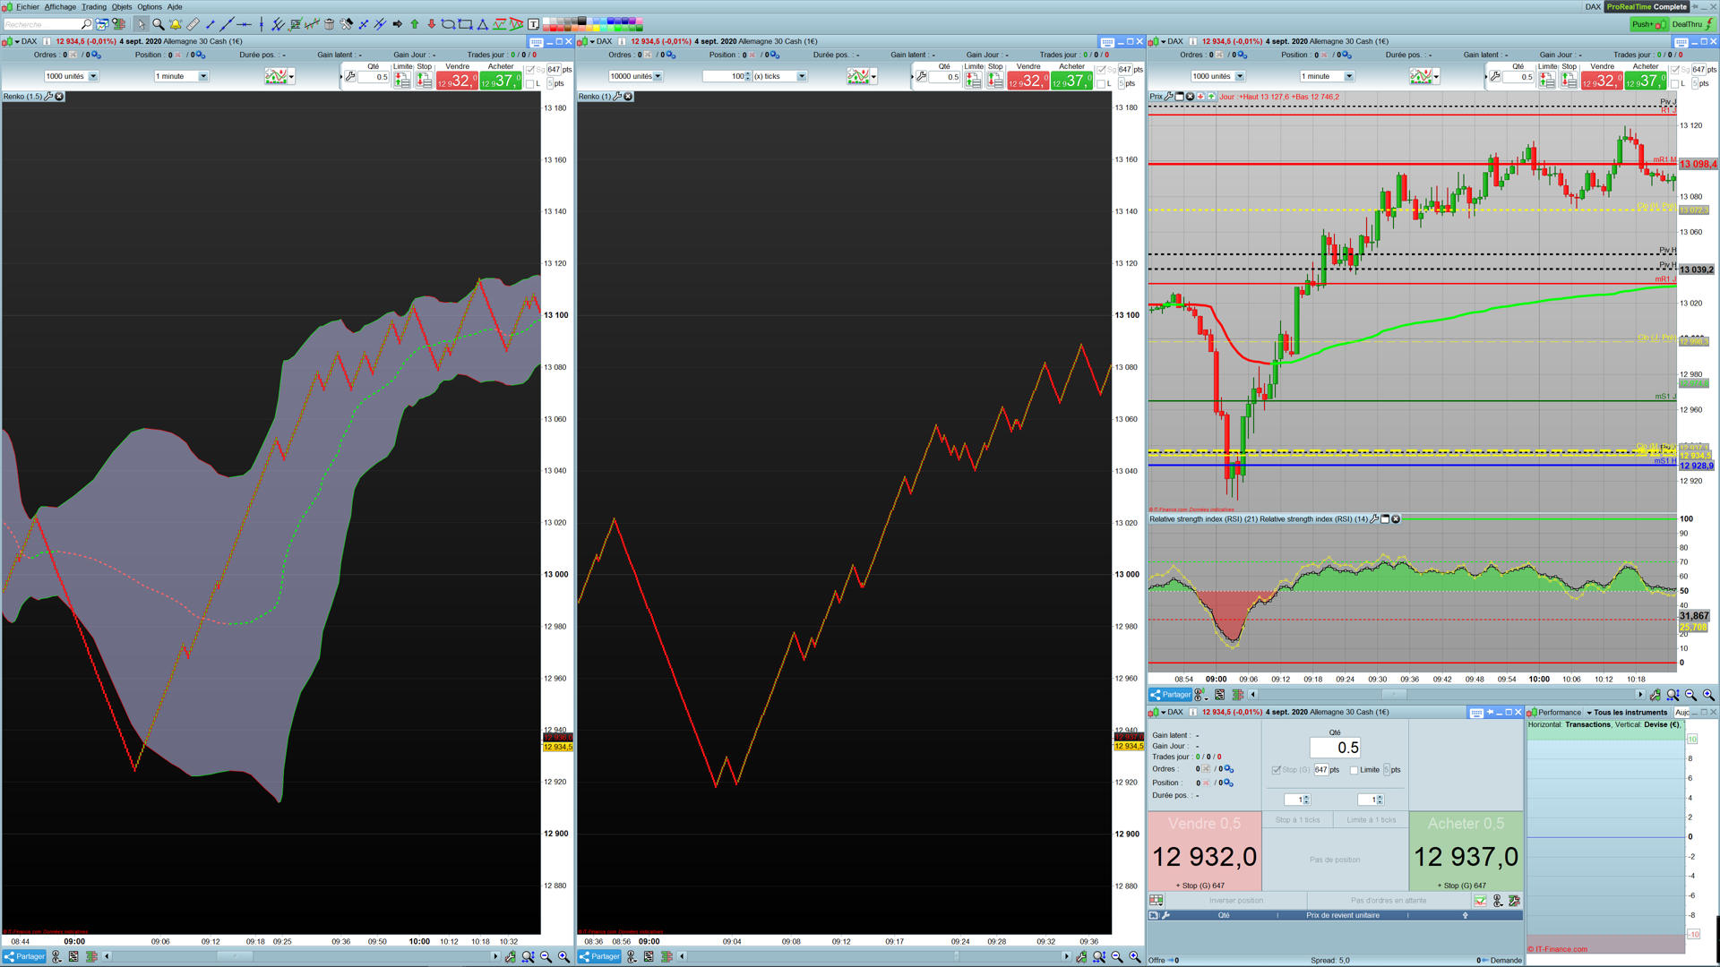Screen dimensions: 1720x967
Task: Click the trash can delete objects icon
Action: [x=329, y=24]
